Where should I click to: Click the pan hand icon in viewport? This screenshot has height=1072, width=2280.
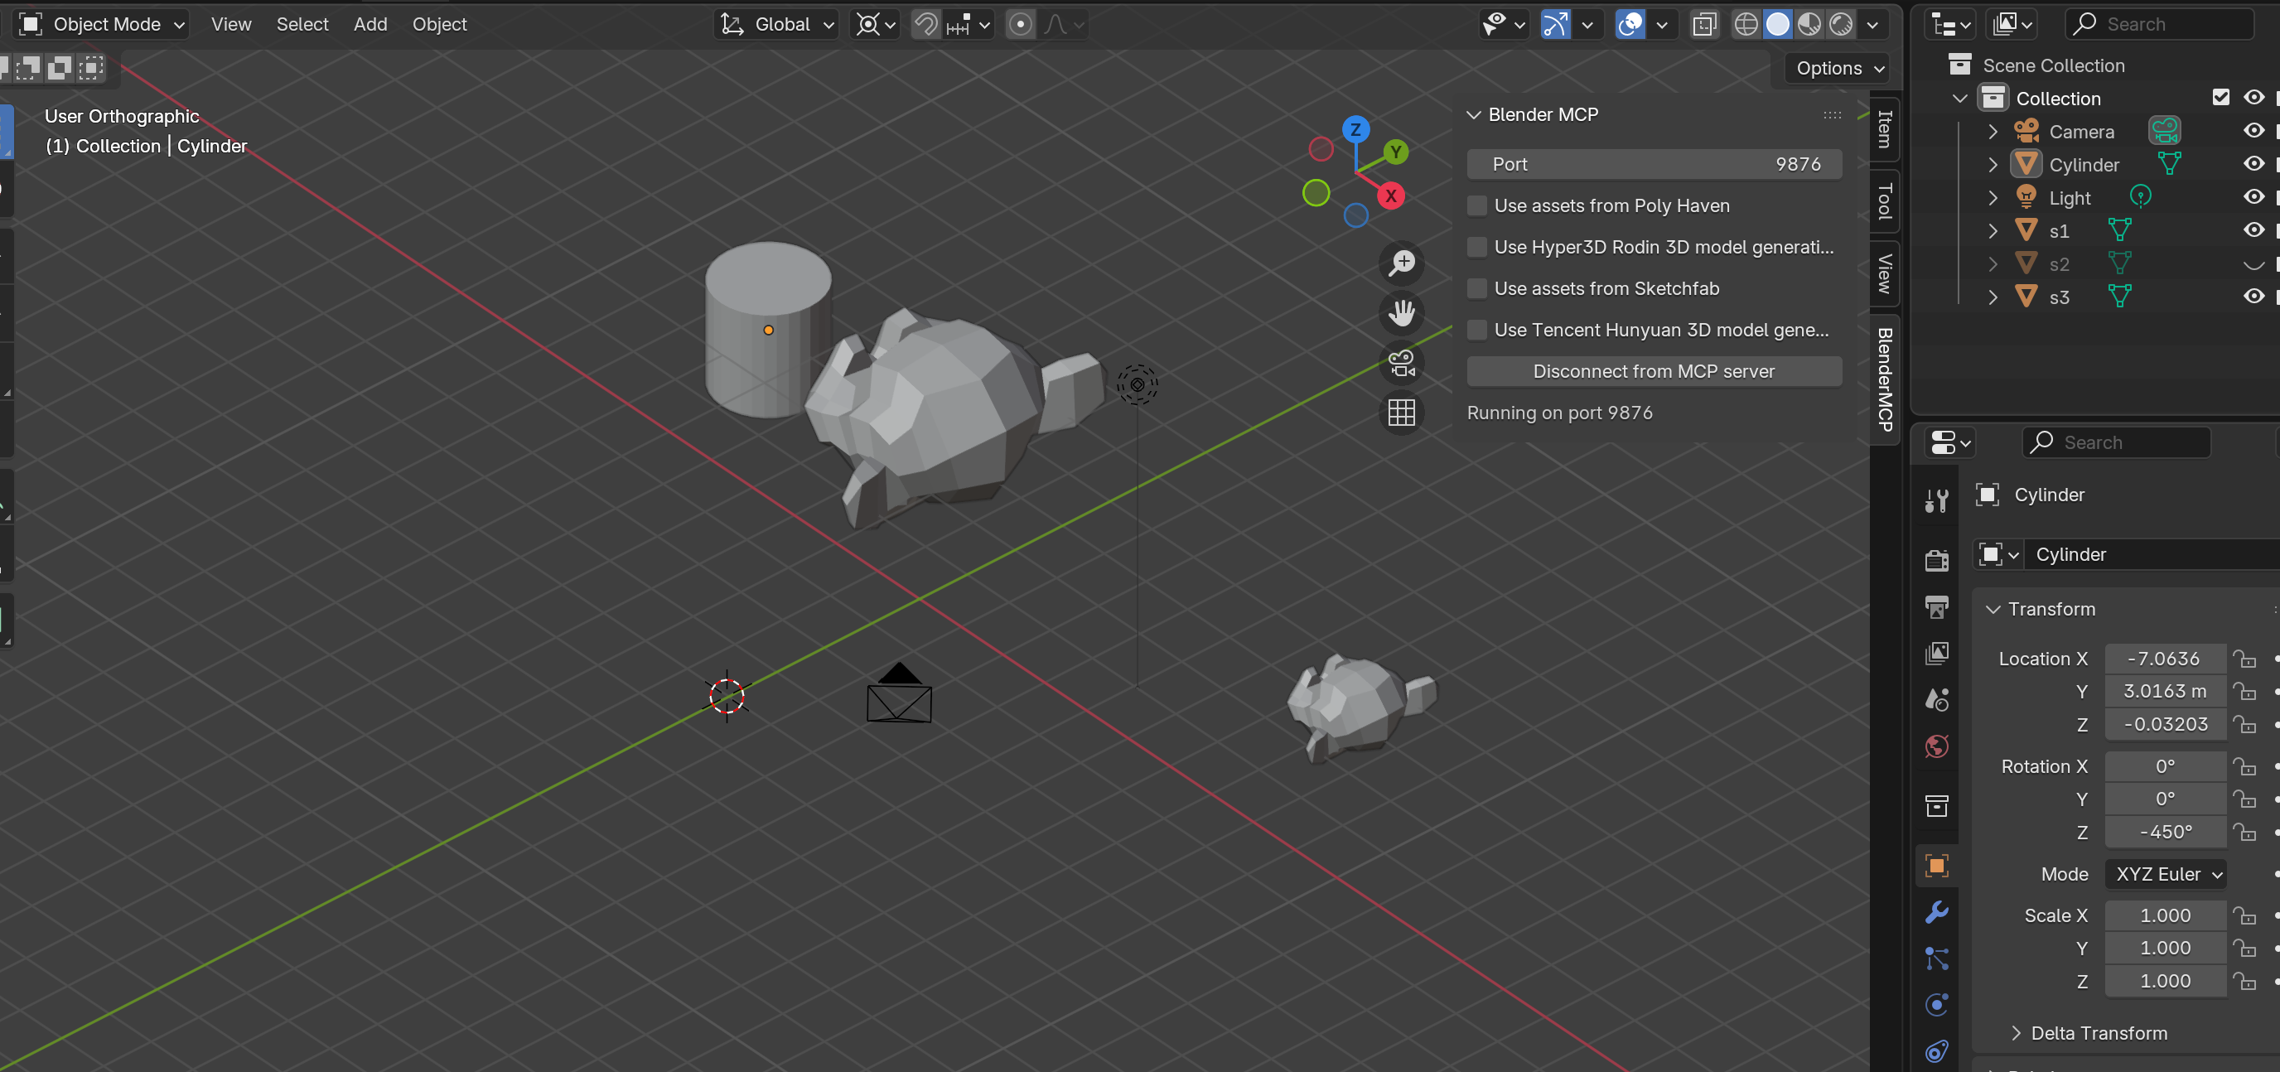[1401, 312]
